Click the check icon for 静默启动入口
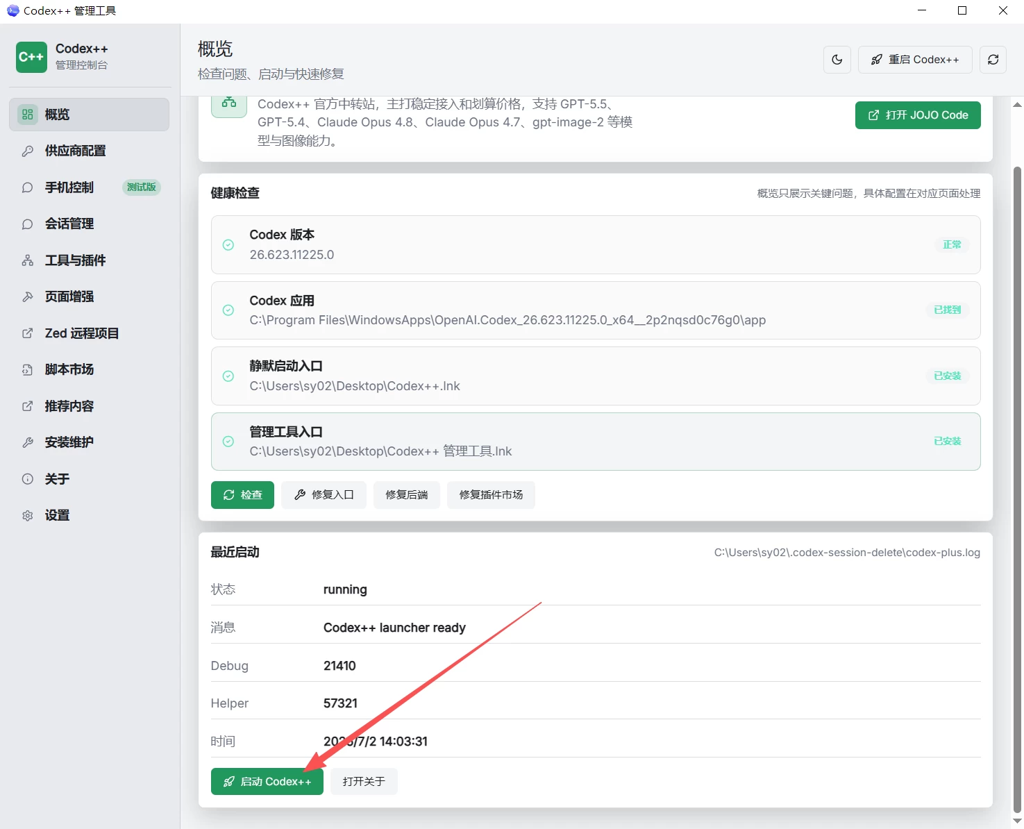This screenshot has height=829, width=1024. pyautogui.click(x=228, y=376)
